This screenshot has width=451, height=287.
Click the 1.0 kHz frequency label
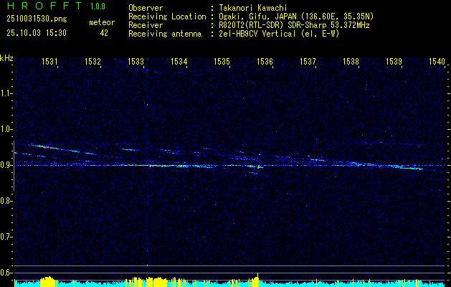coord(6,129)
